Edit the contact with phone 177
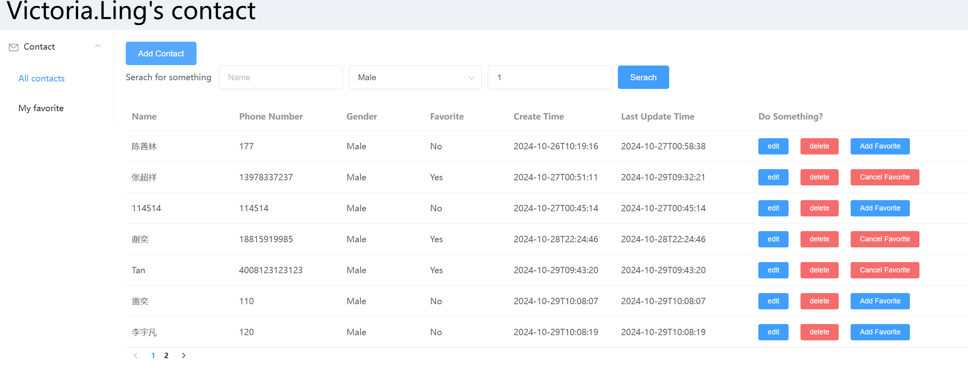This screenshot has width=968, height=384. [x=773, y=146]
